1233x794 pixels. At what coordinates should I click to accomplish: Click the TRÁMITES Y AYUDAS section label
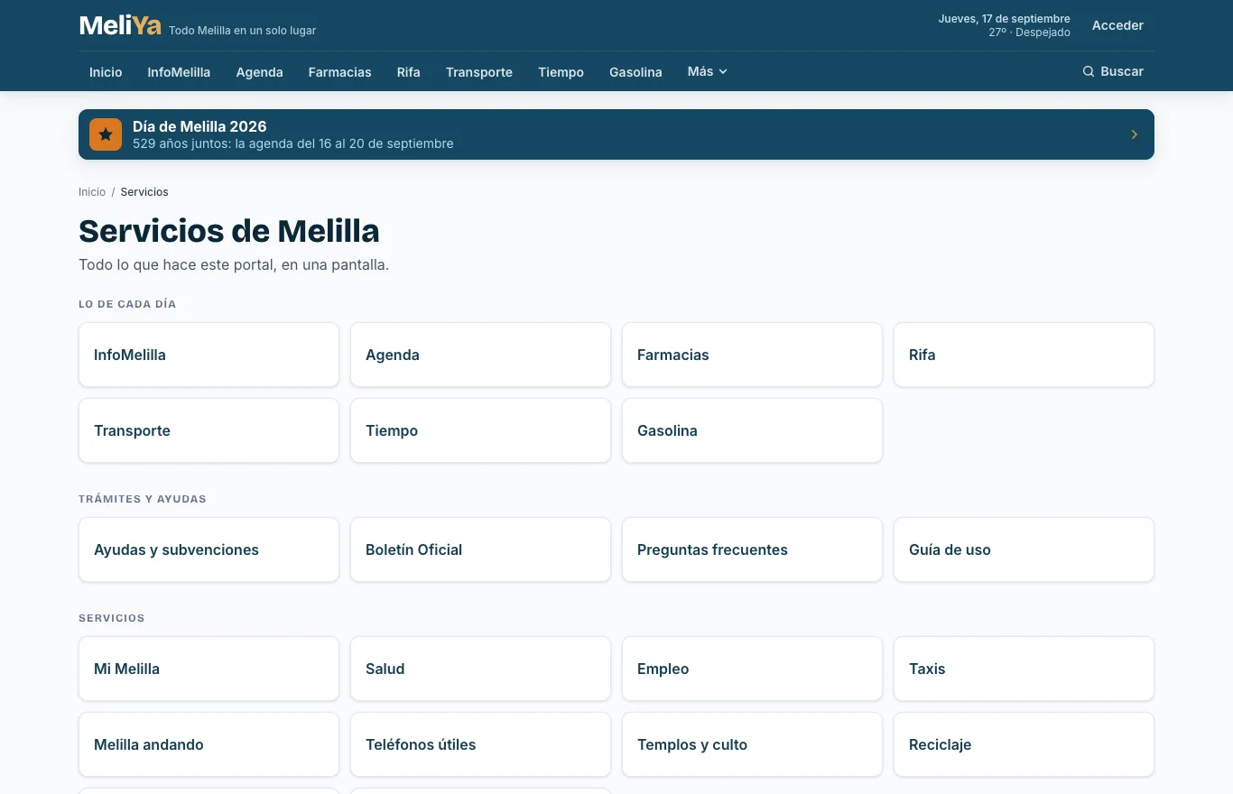(143, 499)
